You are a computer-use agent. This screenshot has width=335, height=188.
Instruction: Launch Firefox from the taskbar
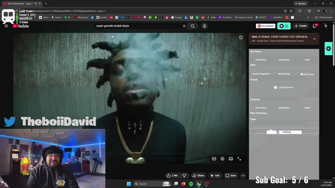[x=183, y=184]
